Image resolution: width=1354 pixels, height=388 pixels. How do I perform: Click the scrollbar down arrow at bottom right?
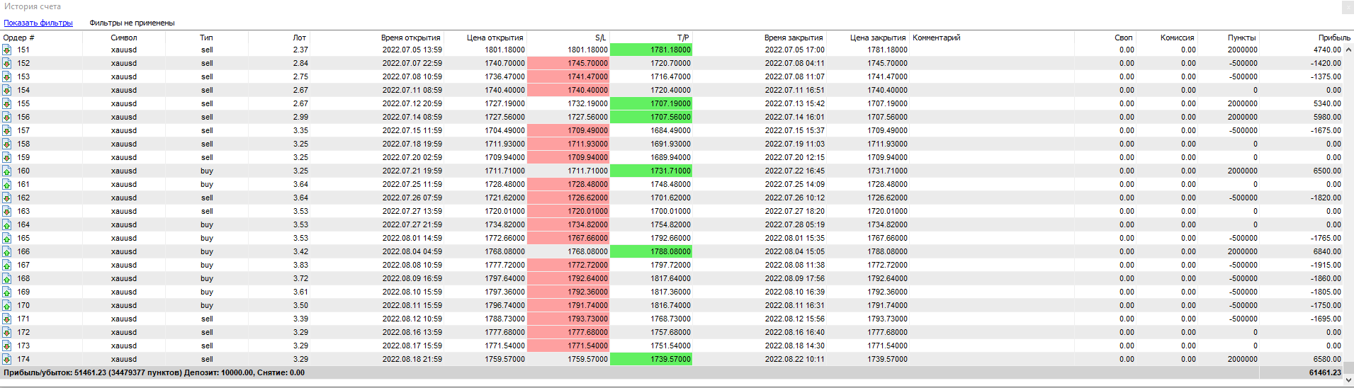(1348, 367)
